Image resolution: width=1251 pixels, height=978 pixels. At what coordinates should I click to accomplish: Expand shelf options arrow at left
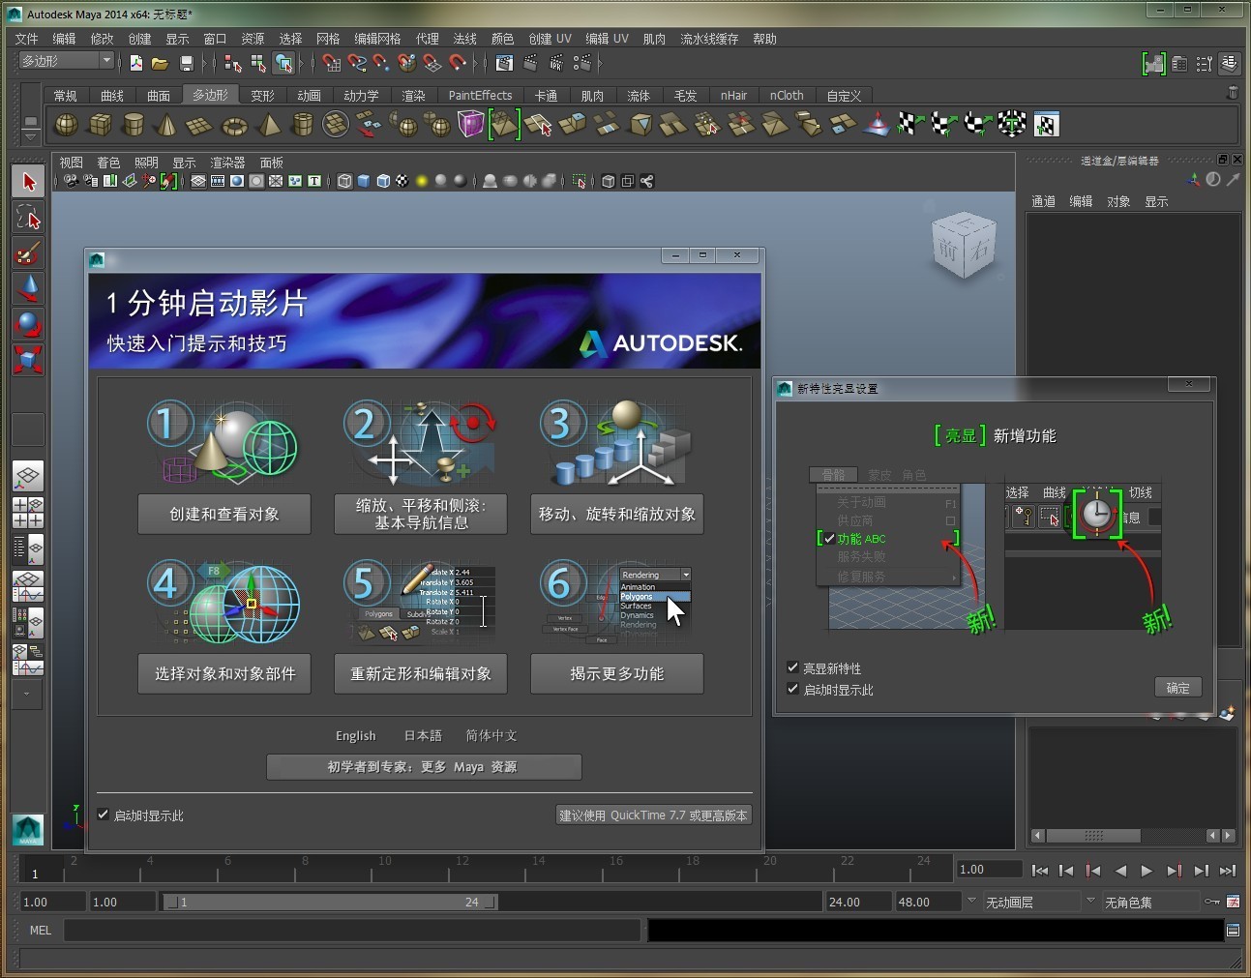click(30, 137)
